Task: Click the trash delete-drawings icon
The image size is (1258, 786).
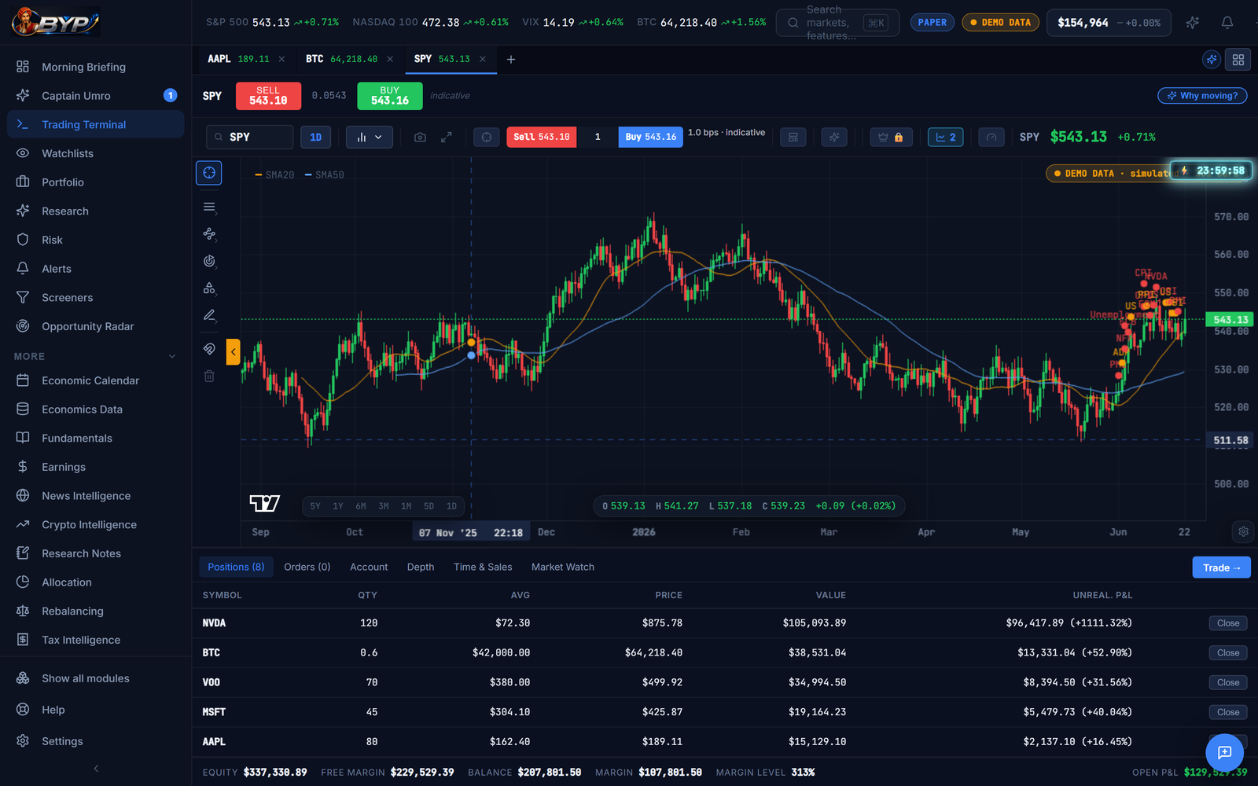Action: 209,376
